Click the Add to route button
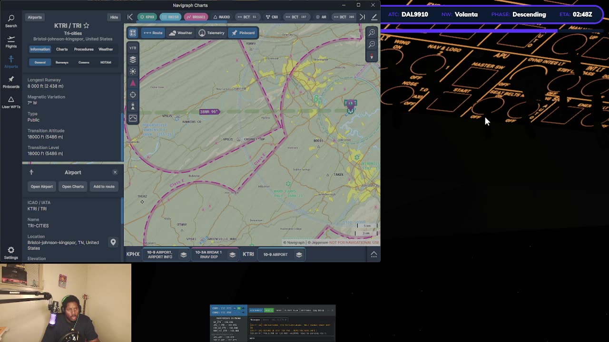 (x=104, y=186)
